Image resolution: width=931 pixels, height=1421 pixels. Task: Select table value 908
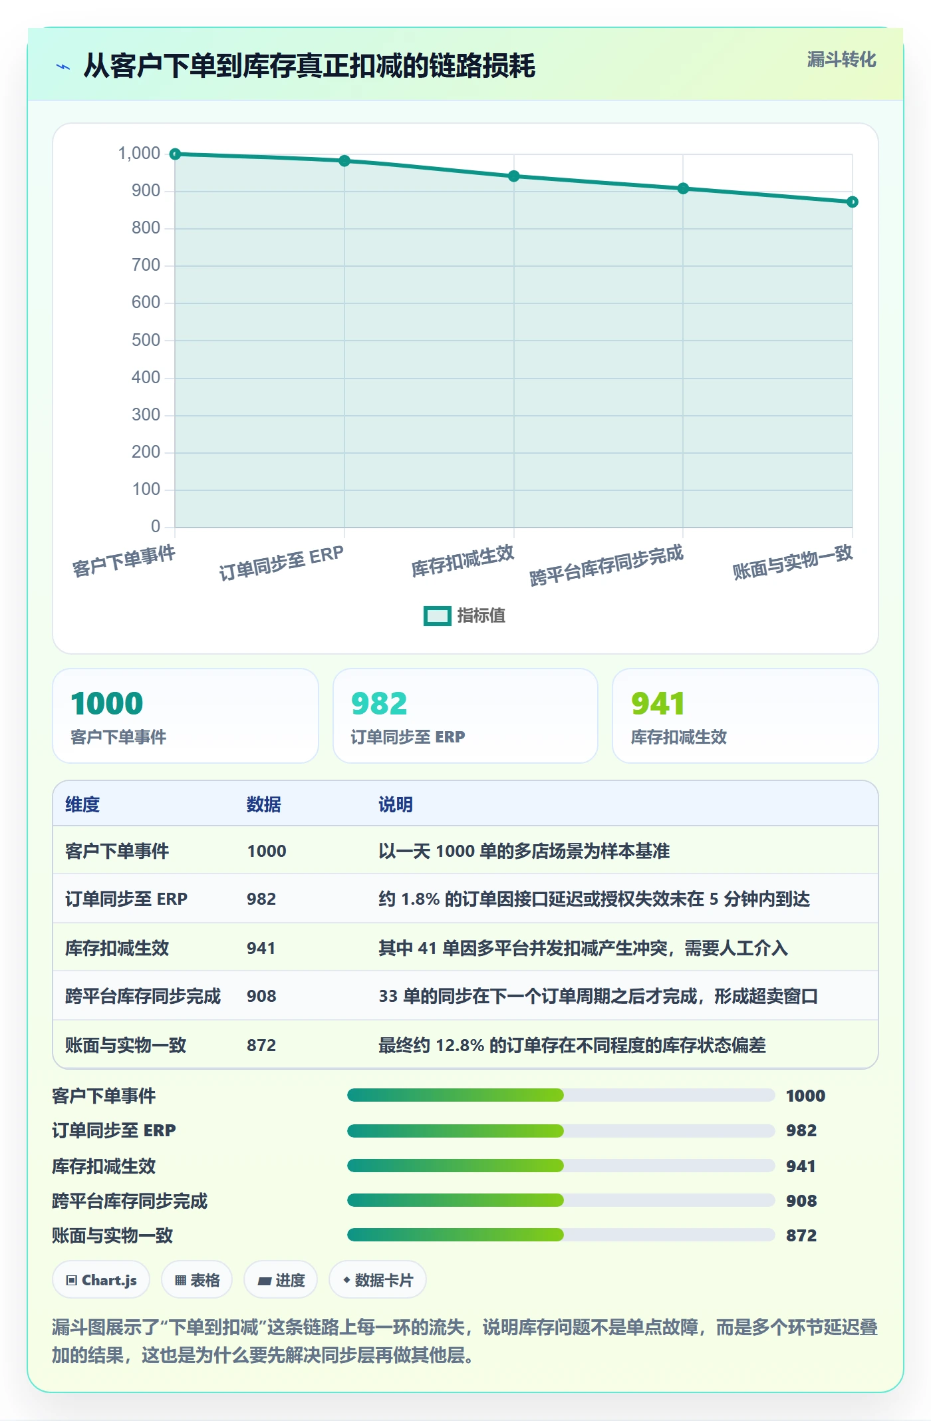[261, 996]
